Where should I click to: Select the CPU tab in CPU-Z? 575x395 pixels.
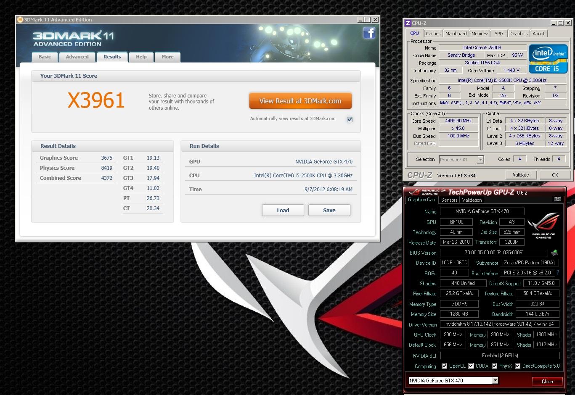pos(415,33)
